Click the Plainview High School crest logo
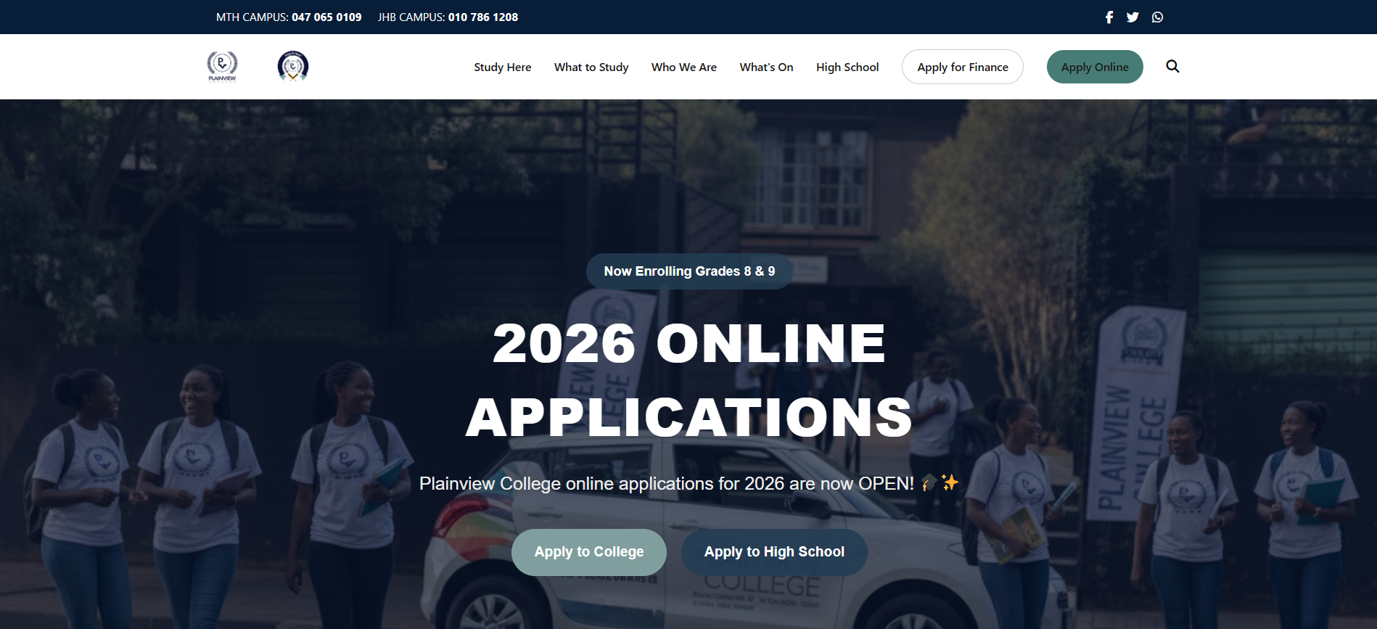This screenshot has width=1377, height=629. pyautogui.click(x=293, y=66)
